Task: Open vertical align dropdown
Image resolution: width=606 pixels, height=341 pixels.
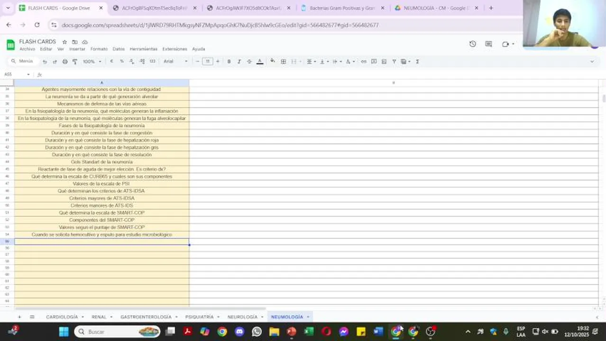Action: pyautogui.click(x=323, y=62)
